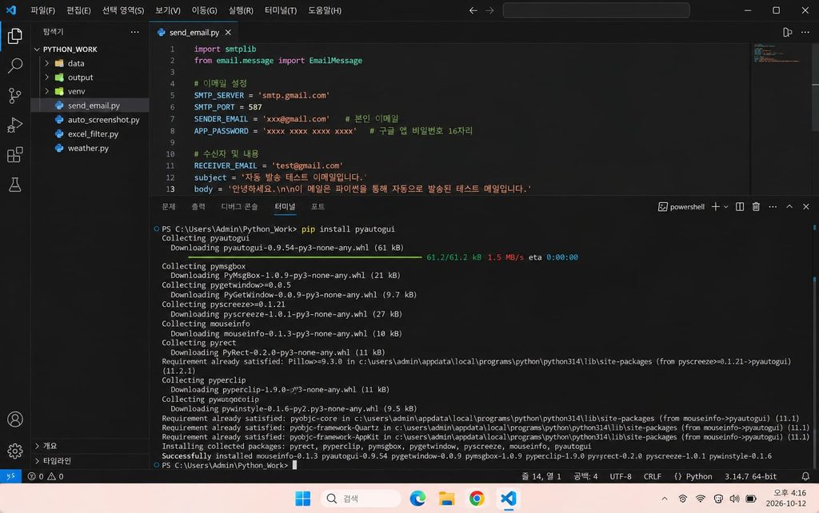Select Python interpreter 3.14.7 64-bit

(x=750, y=476)
